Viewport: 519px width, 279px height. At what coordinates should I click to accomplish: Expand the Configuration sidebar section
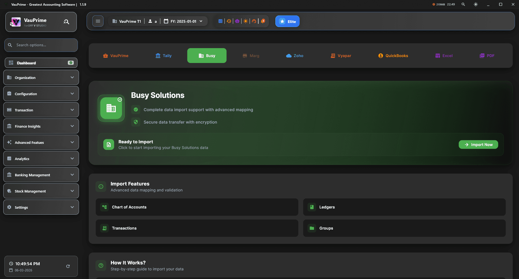click(x=41, y=94)
